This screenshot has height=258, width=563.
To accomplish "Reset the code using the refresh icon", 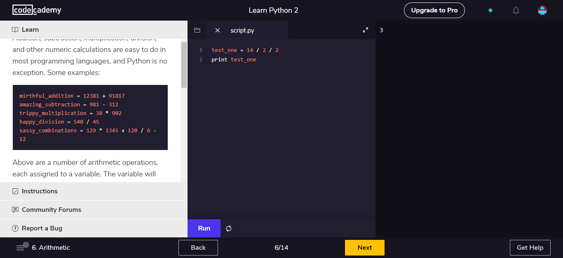I will pos(229,228).
